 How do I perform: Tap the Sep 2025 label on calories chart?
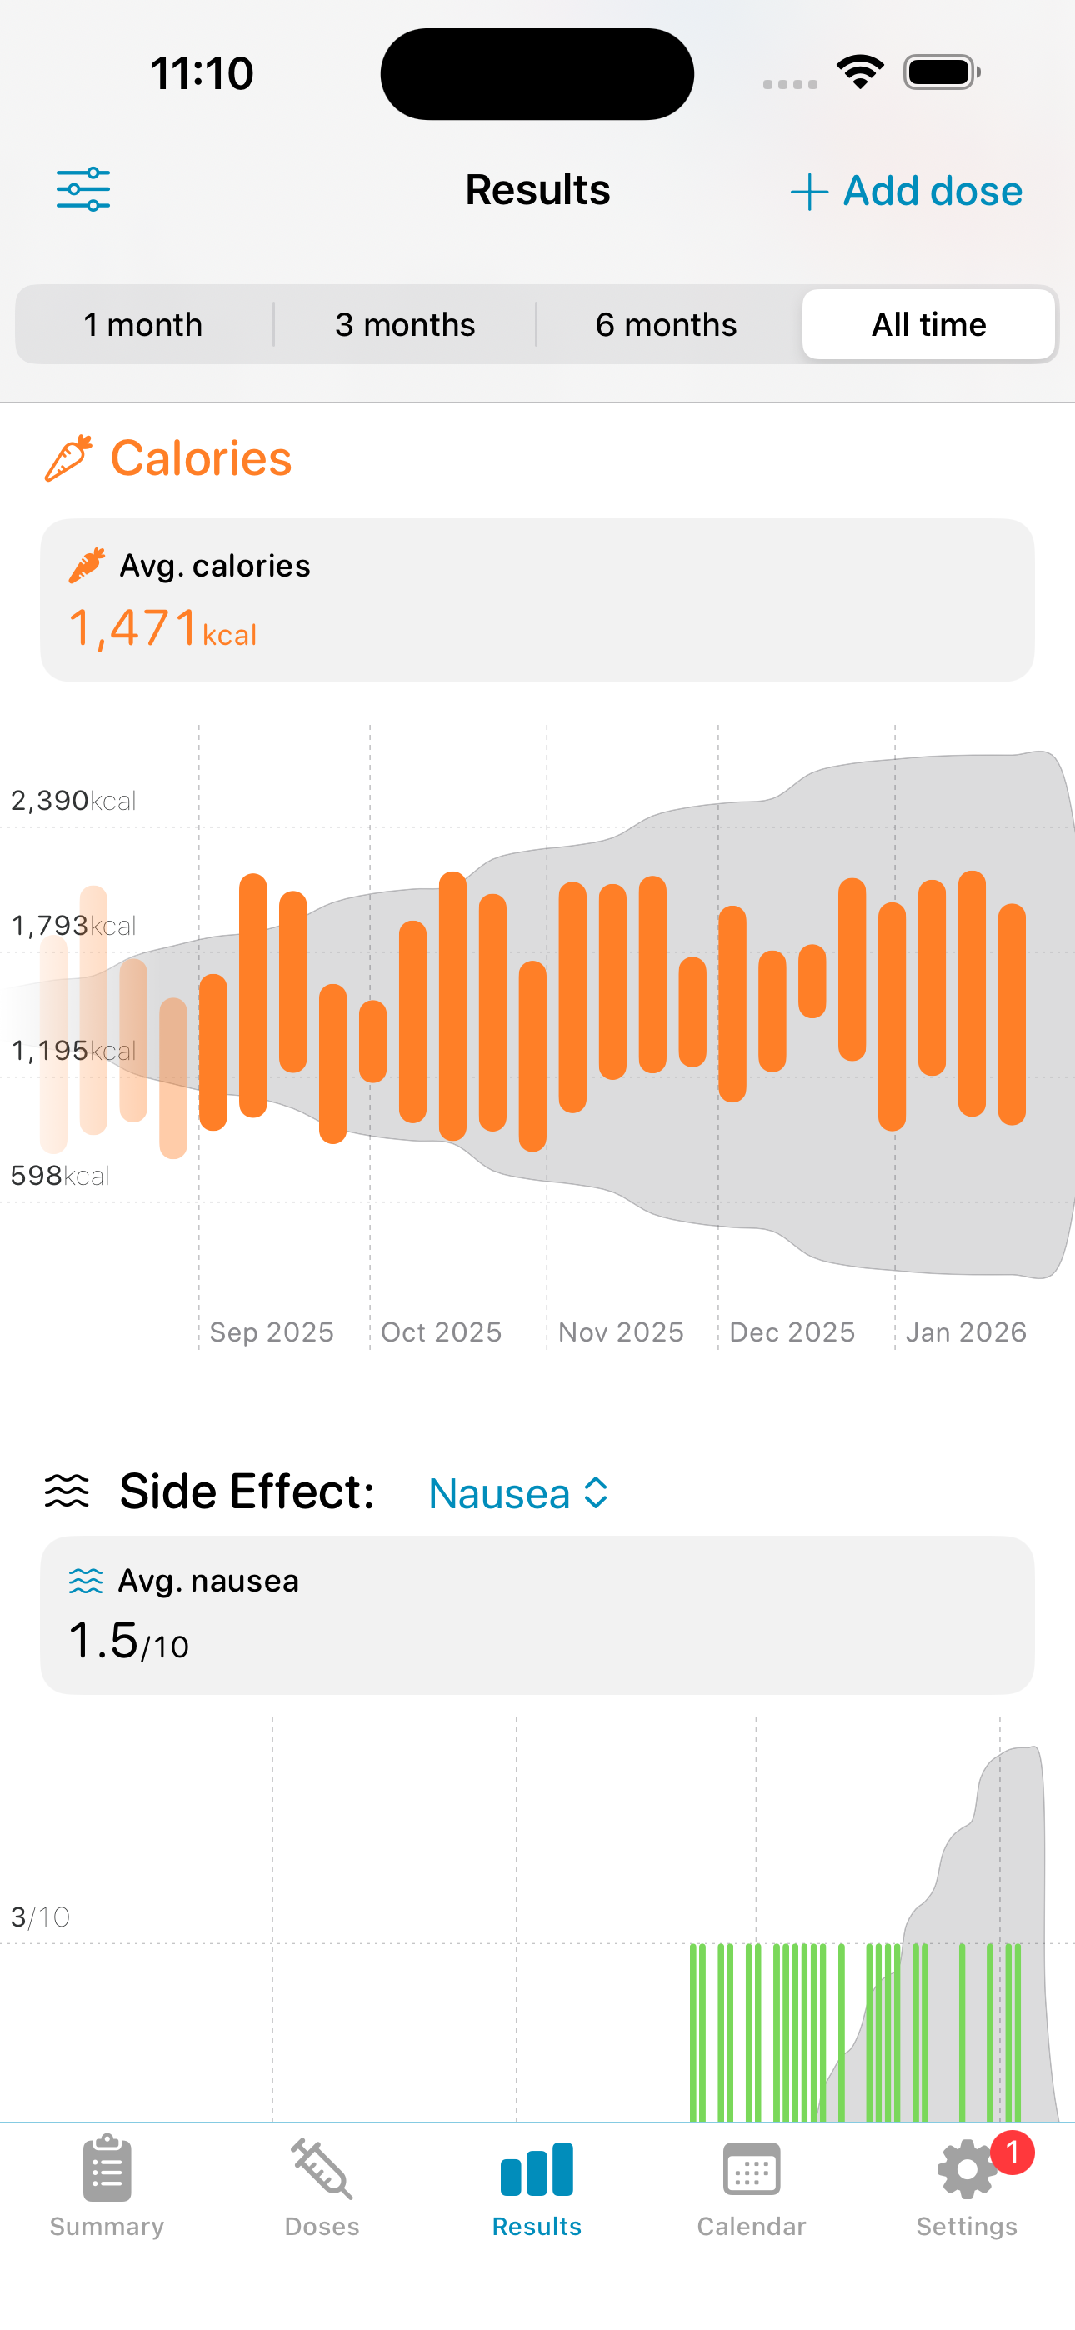click(272, 1332)
